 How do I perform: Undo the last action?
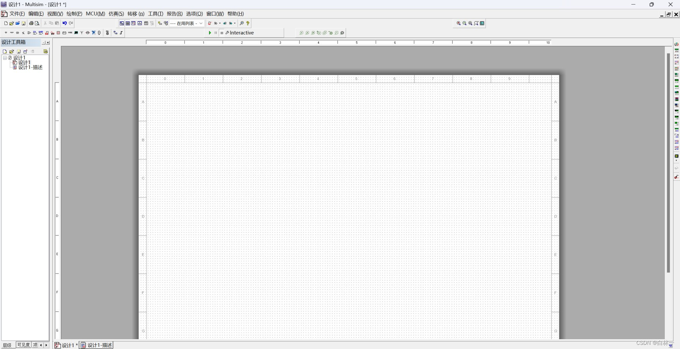65,23
